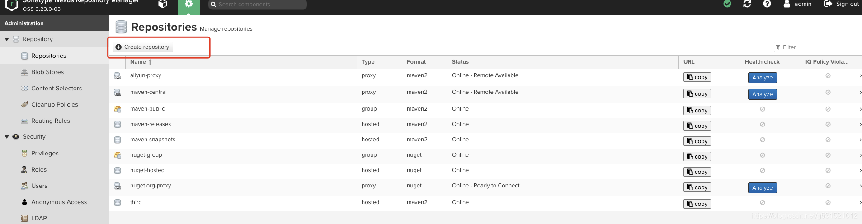
Task: Open the repository named third
Action: point(136,202)
